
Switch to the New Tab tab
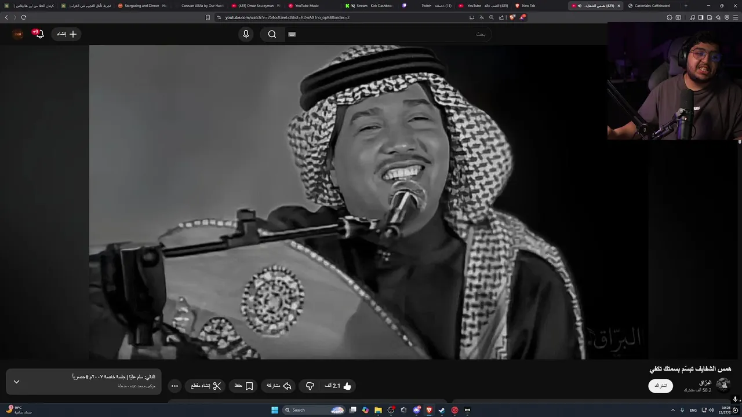point(539,6)
